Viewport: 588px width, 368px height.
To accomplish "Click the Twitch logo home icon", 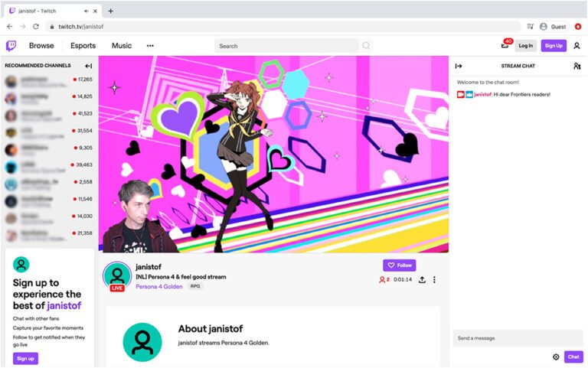I will pos(11,46).
